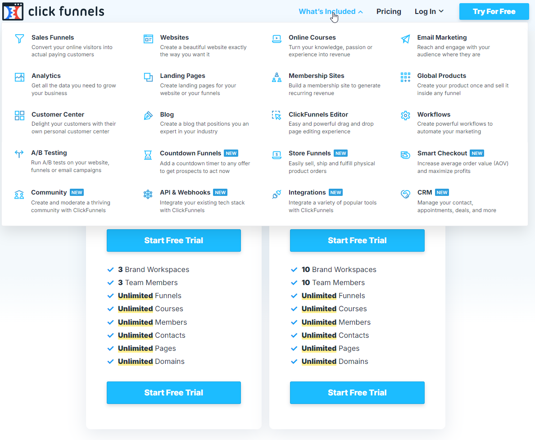
Task: Open the Landing Pages menu item
Action: coord(182,76)
